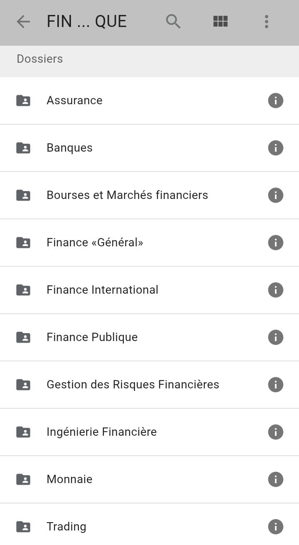This screenshot has width=299, height=545.
Task: Switch to grid view layout
Action: coord(221,22)
